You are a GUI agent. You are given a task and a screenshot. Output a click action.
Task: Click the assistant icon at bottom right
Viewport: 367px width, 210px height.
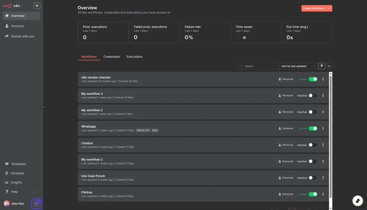click(358, 201)
